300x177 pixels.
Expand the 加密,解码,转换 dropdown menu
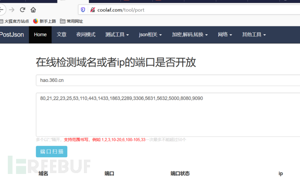pyautogui.click(x=190, y=35)
